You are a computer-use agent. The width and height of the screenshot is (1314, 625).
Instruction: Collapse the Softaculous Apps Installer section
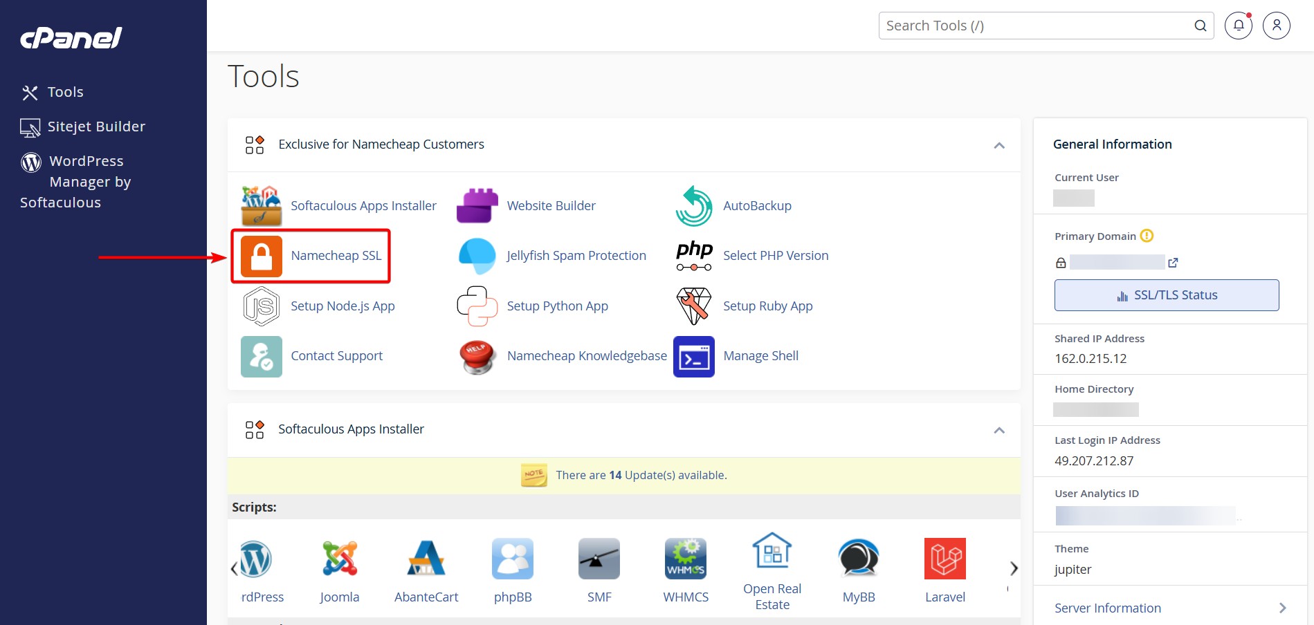pyautogui.click(x=999, y=430)
